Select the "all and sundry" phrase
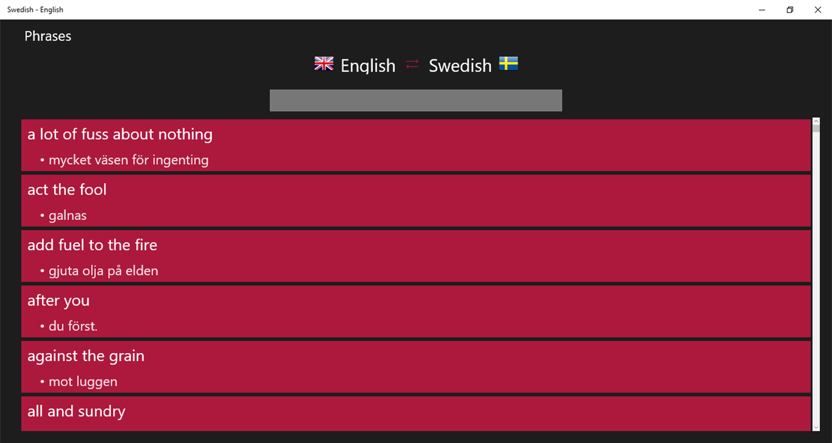The height and width of the screenshot is (443, 832). (x=76, y=412)
